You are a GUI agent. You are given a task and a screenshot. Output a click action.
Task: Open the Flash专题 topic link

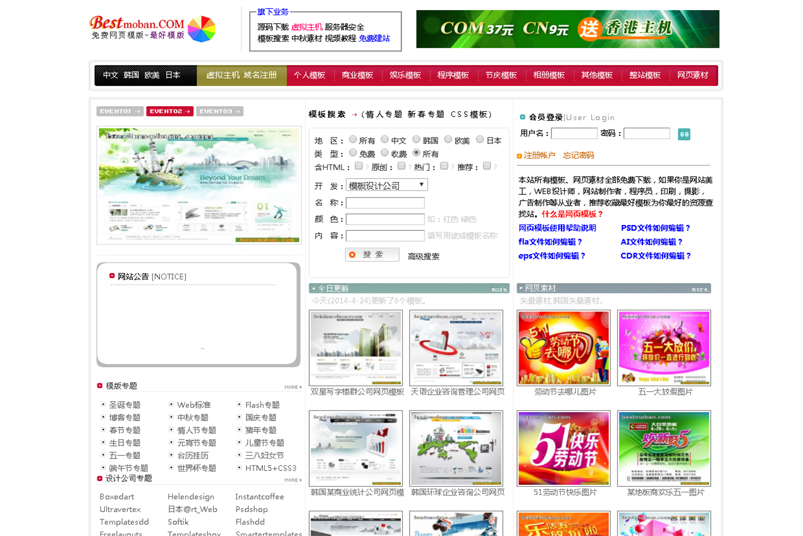262,405
